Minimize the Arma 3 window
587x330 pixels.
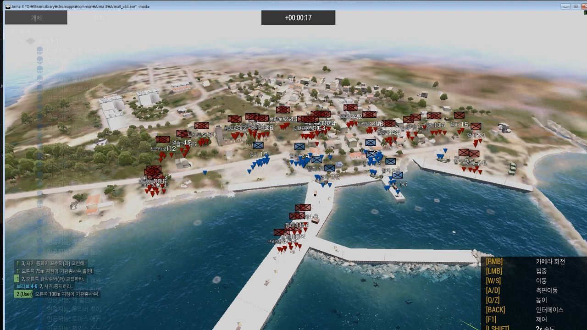565,6
